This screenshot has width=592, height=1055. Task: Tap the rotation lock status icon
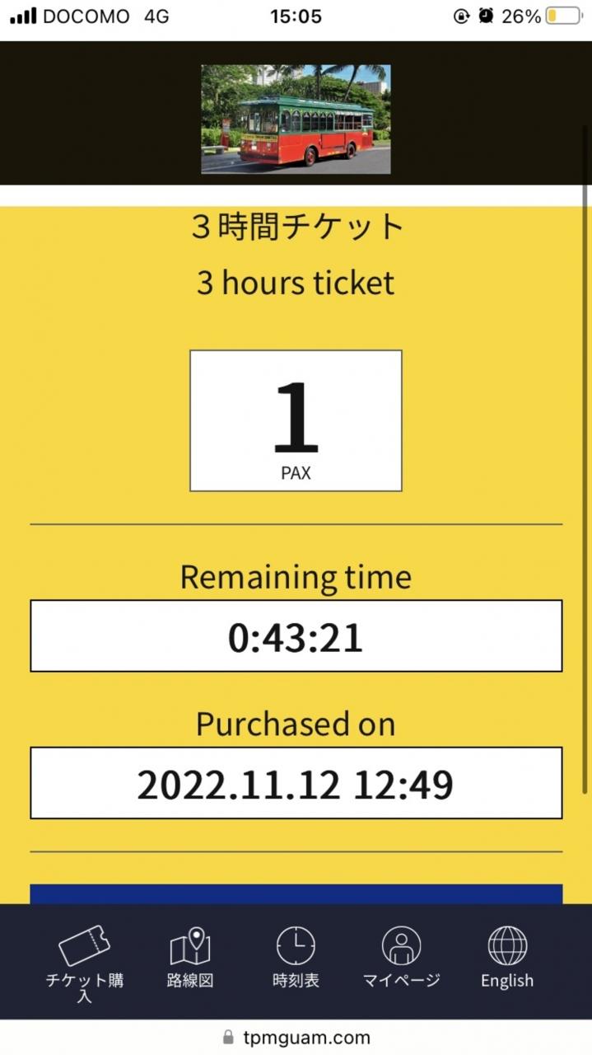461,16
